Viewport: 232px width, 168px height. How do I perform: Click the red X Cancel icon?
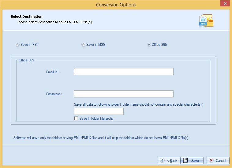coord(211,160)
